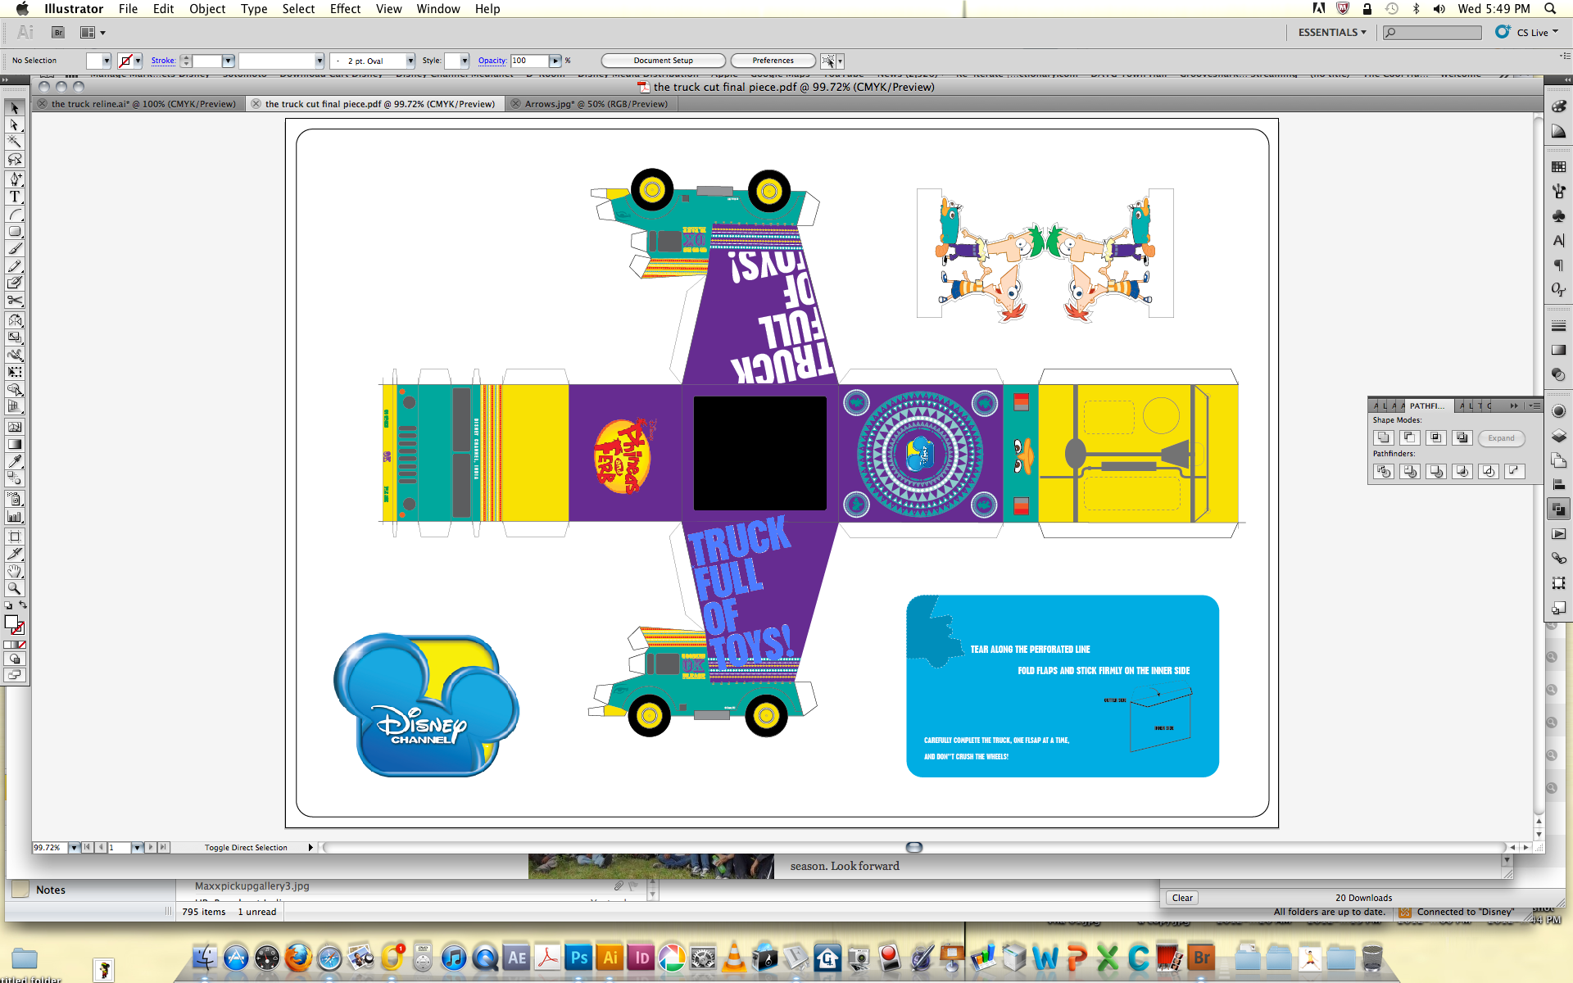The image size is (1573, 983).
Task: Click the Crop pathfinder icon
Action: coord(1462,472)
